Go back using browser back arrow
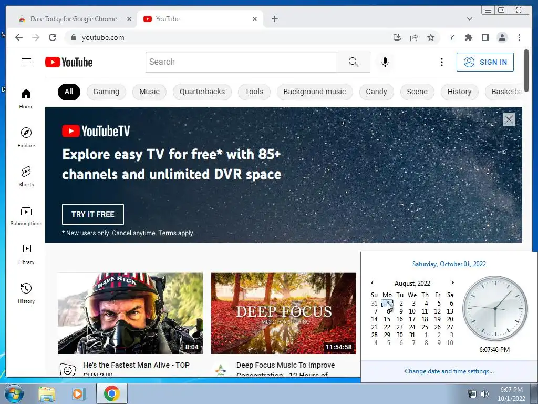Viewport: 538px width, 404px height. (x=19, y=37)
